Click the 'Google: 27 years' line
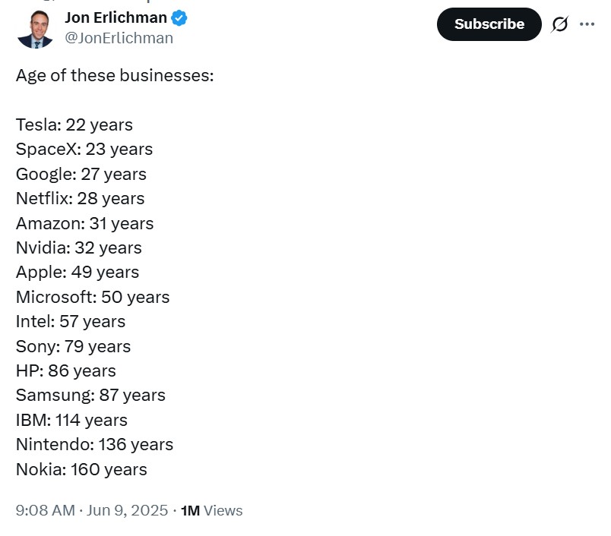This screenshot has height=536, width=611. pyautogui.click(x=81, y=175)
